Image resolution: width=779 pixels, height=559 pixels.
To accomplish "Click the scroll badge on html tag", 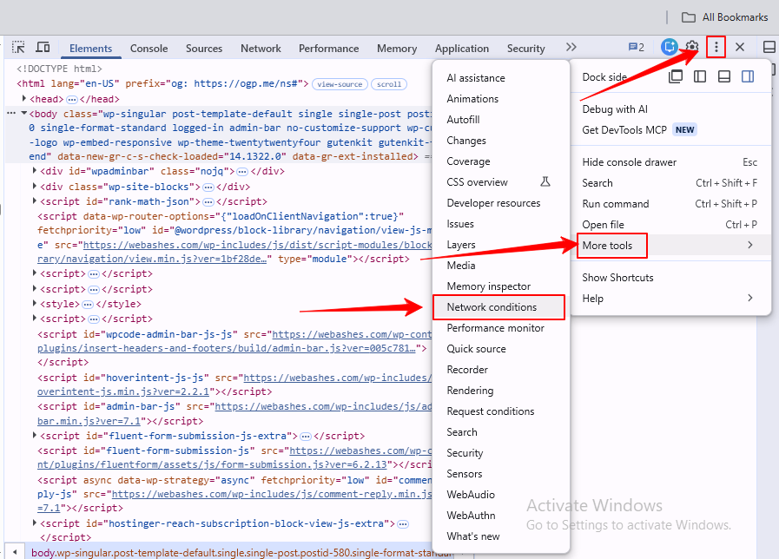I will click(x=389, y=84).
